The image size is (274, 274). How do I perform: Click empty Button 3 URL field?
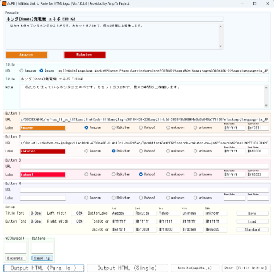pyautogui.click(x=144, y=167)
